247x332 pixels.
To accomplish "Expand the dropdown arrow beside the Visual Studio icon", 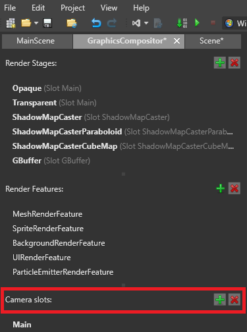I will tap(146, 23).
